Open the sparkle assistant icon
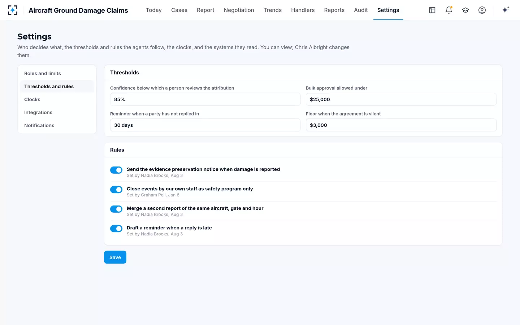520x325 pixels. click(506, 10)
